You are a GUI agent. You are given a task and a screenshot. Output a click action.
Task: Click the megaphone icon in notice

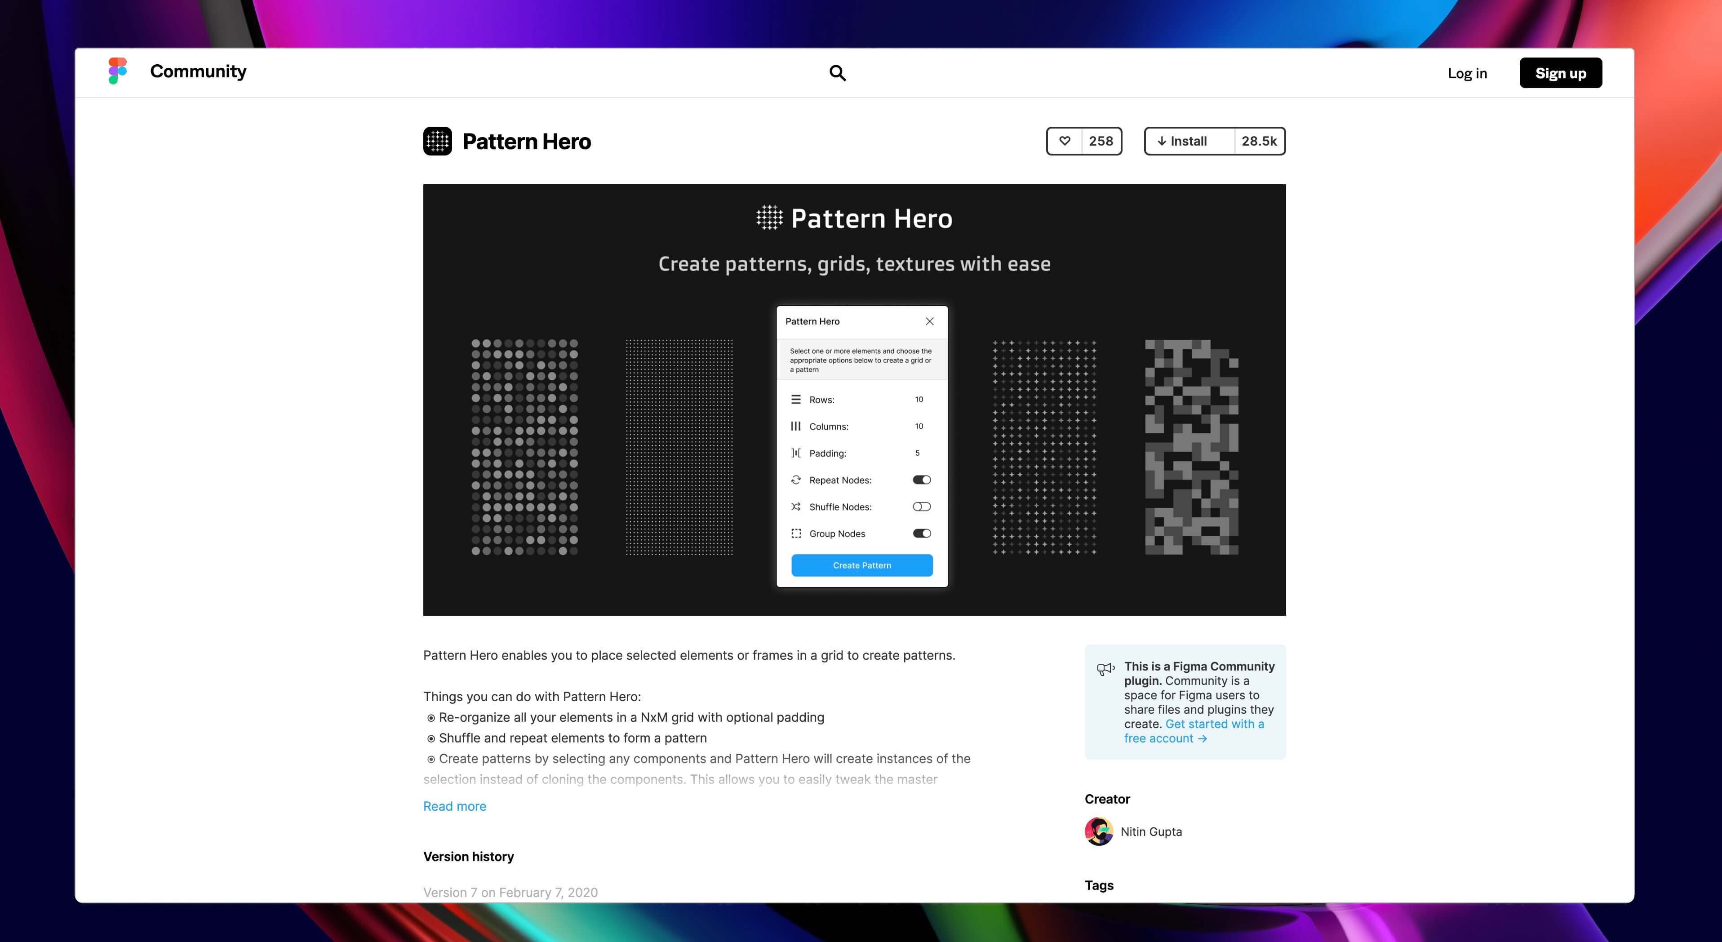pyautogui.click(x=1105, y=669)
